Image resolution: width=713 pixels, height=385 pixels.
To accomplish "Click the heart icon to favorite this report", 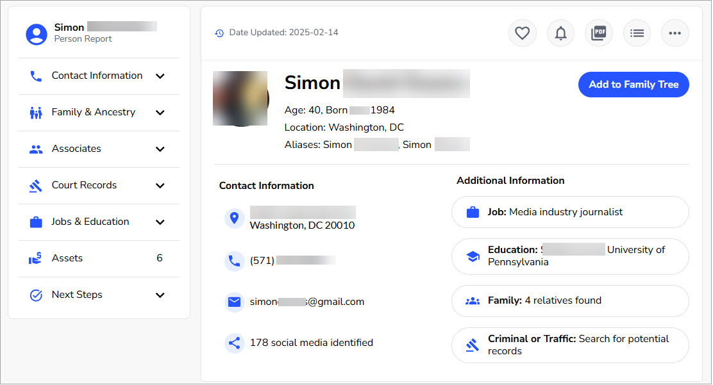I will coord(522,33).
